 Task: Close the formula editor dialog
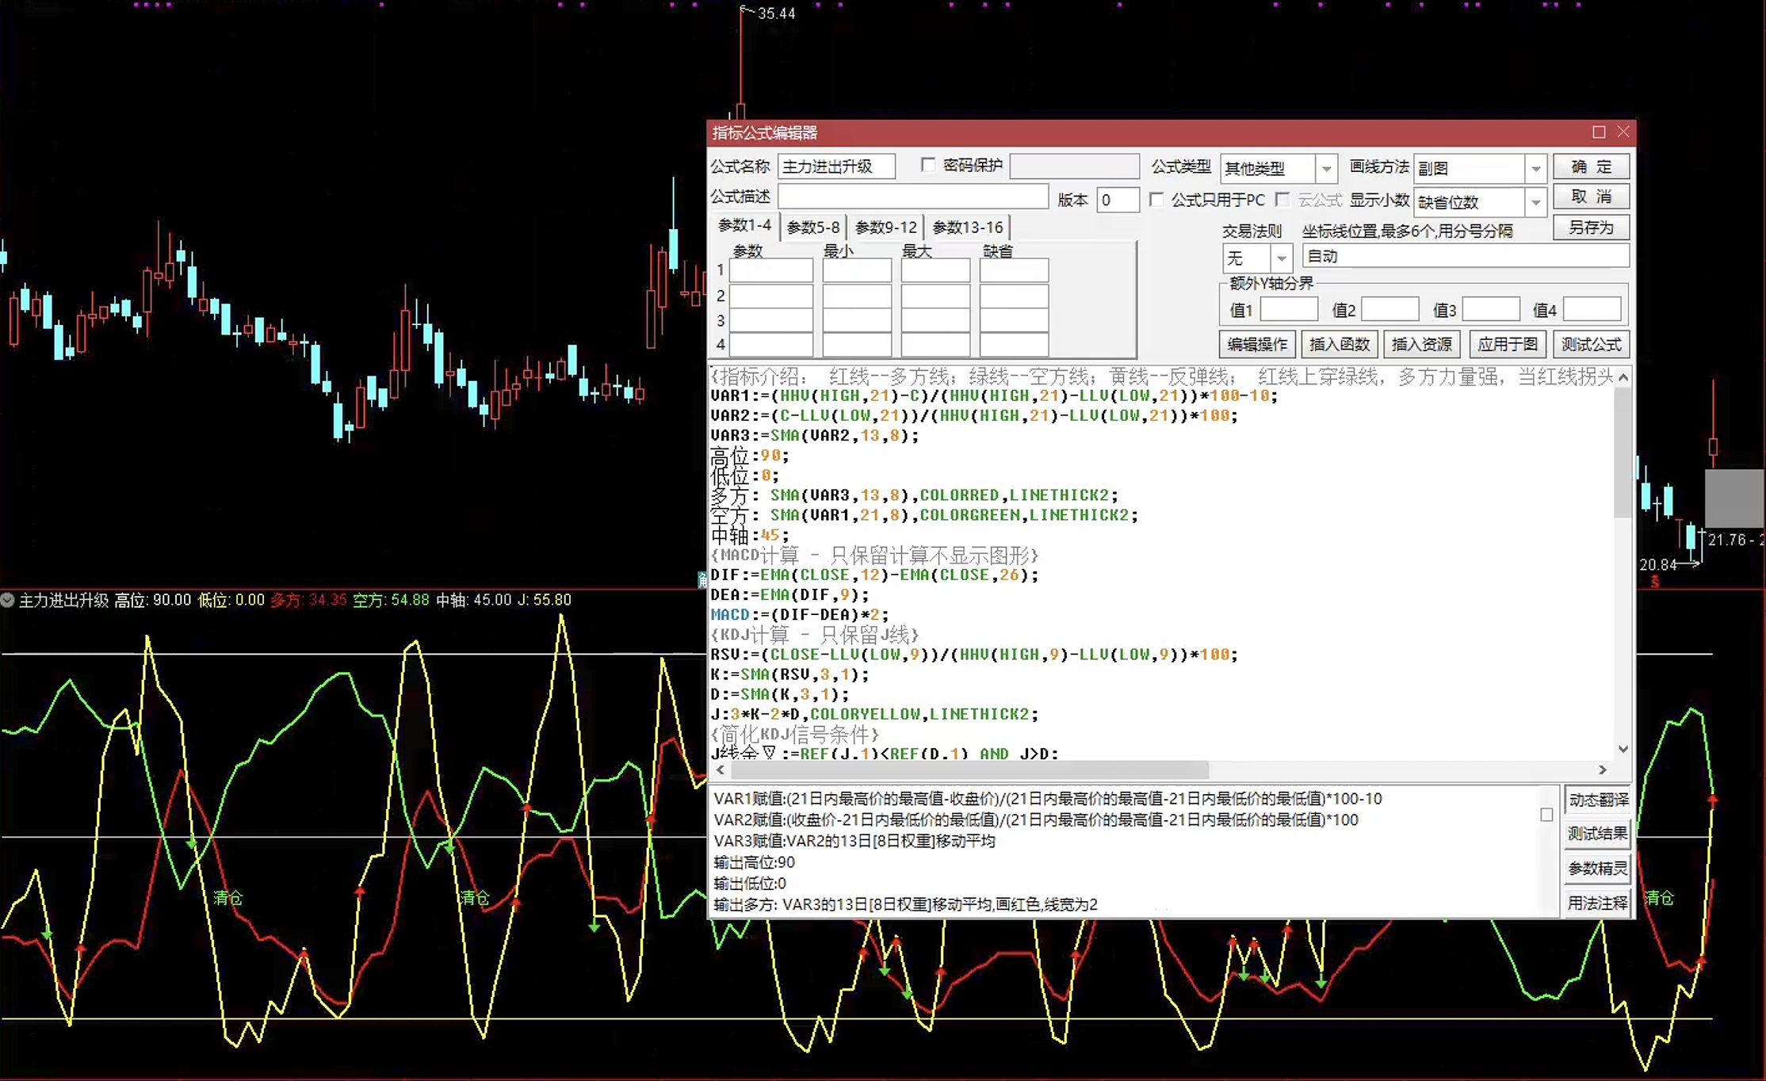(x=1623, y=132)
